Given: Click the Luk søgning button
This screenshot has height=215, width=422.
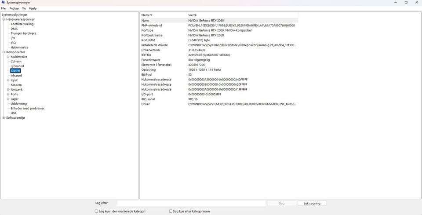Looking at the screenshot, I should 312,204.
